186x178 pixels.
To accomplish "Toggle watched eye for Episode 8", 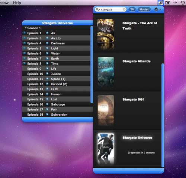I will [x=24, y=63].
